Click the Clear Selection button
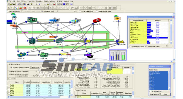Viewport: 183px width, 99px height. pos(155,94)
